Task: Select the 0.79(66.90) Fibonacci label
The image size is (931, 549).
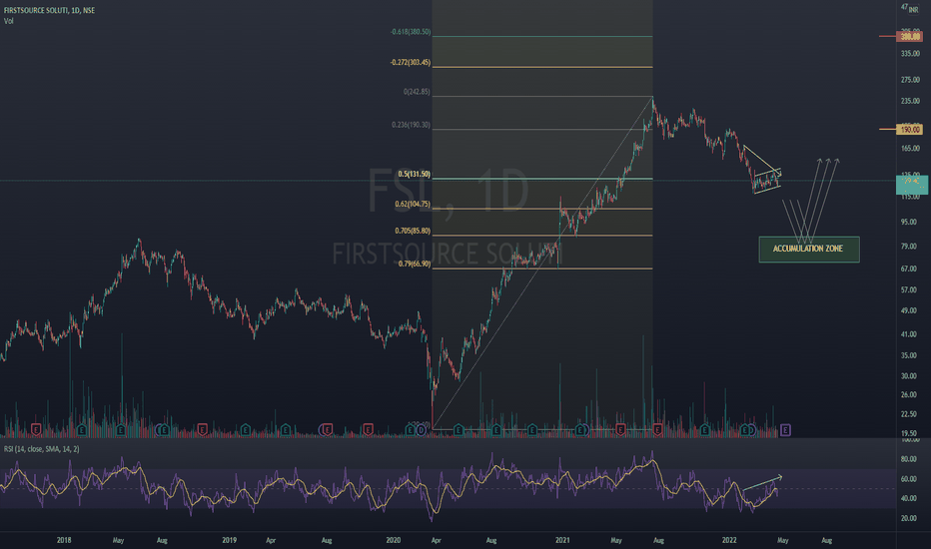Action: pyautogui.click(x=415, y=265)
